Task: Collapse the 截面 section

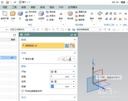Action: (x=75, y=40)
